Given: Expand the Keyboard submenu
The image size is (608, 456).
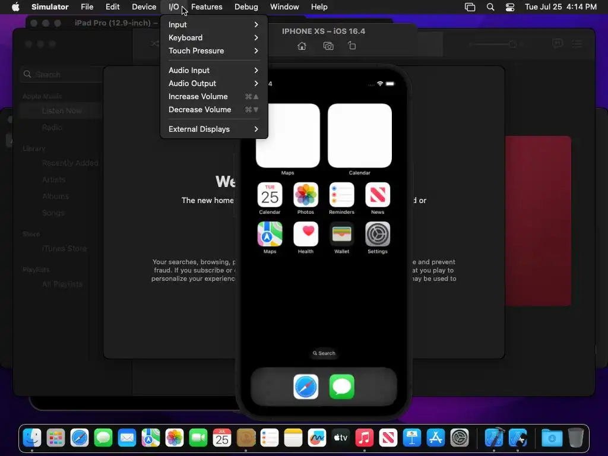Looking at the screenshot, I should (214, 37).
